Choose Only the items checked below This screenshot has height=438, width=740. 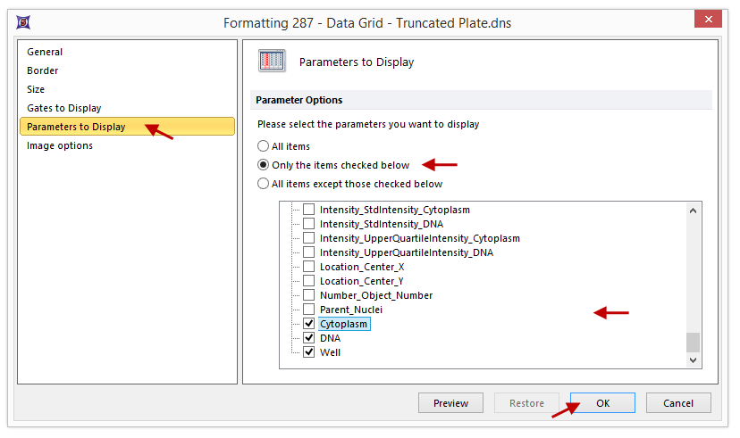263,165
